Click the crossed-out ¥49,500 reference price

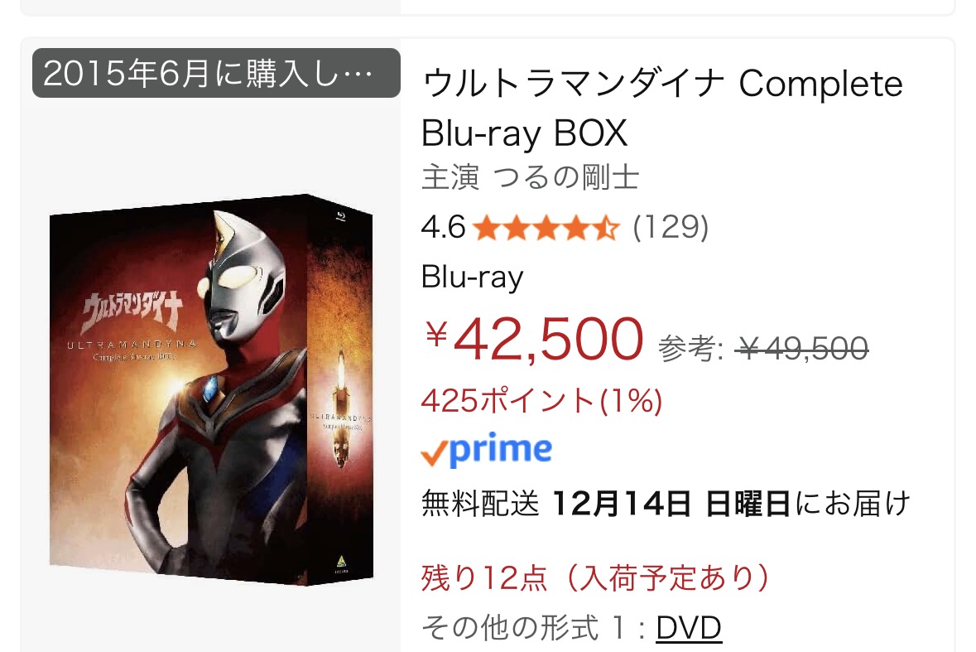pyautogui.click(x=801, y=347)
